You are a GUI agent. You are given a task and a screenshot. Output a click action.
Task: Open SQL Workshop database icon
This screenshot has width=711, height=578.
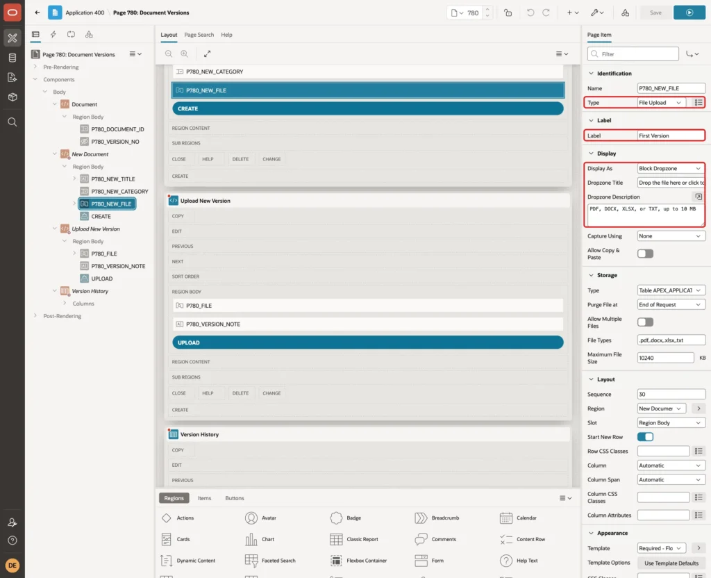tap(12, 58)
